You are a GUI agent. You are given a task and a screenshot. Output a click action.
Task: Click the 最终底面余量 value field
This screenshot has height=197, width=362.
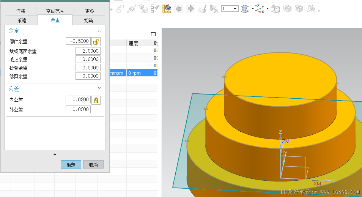88,51
